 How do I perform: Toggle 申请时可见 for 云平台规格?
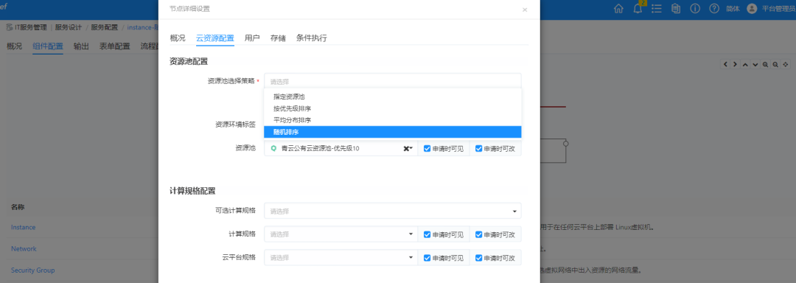coord(427,258)
